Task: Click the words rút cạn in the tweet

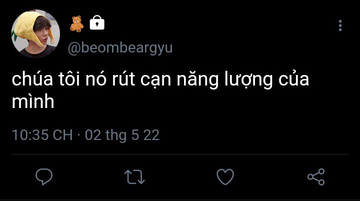Action: pos(141,79)
